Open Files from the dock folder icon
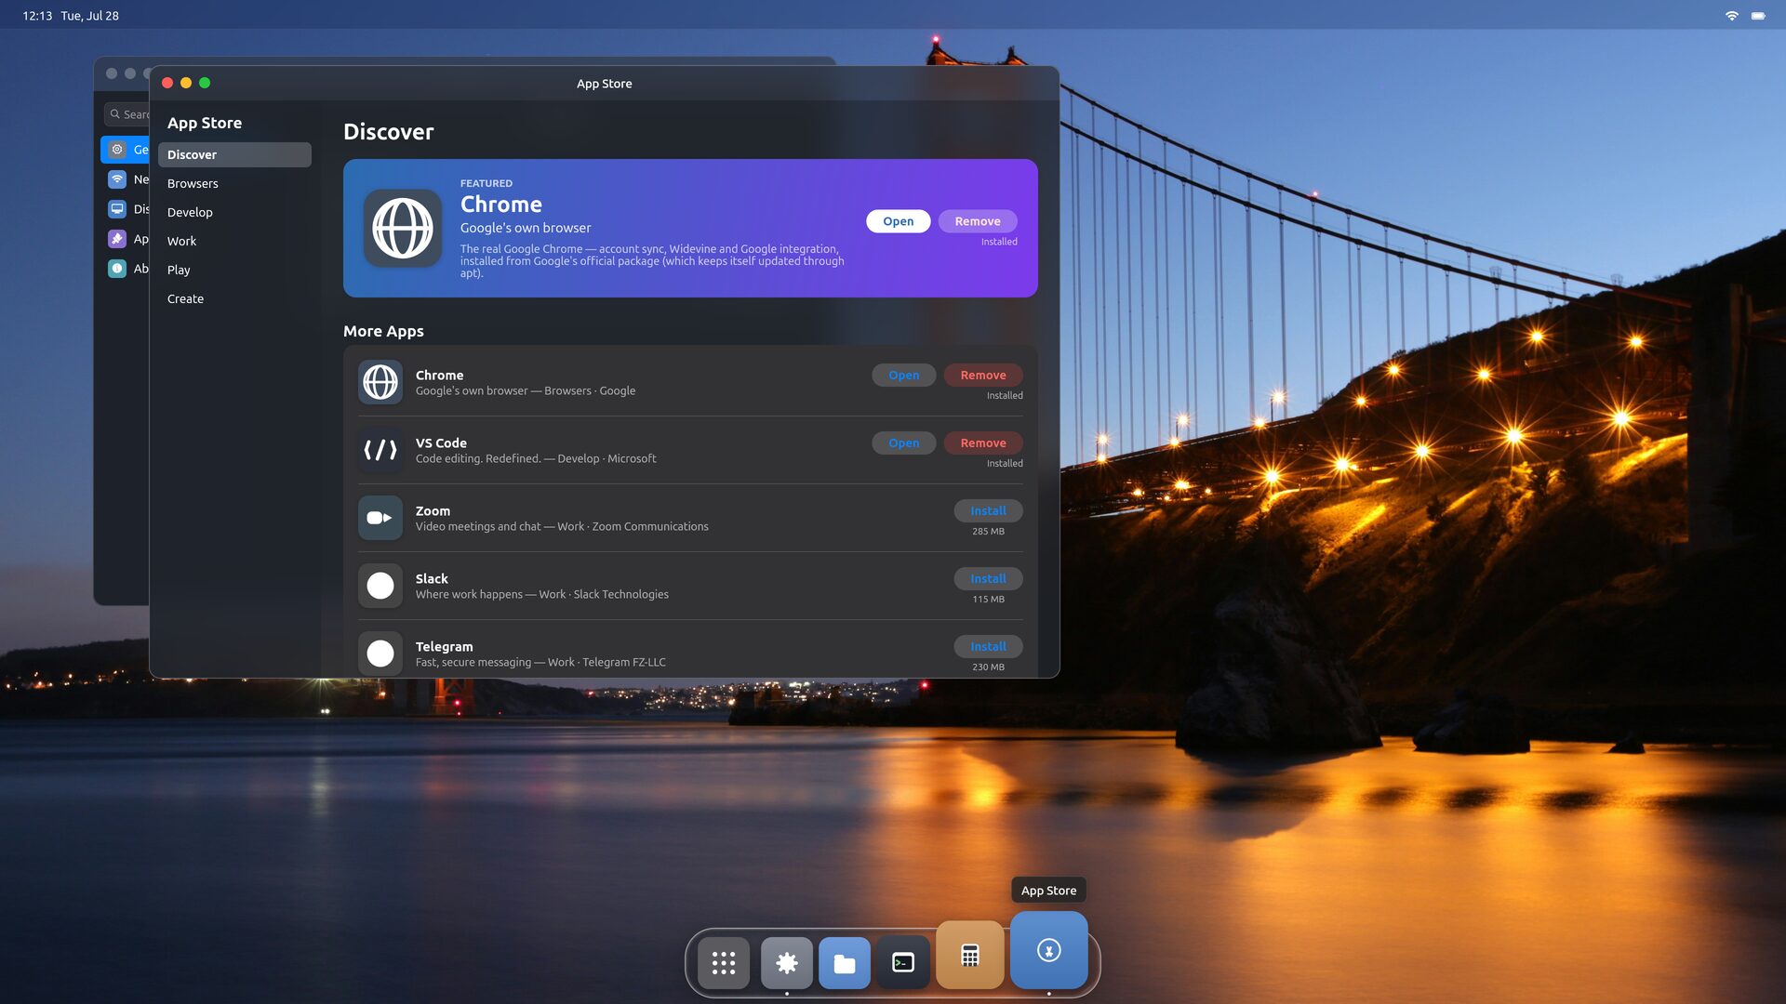Viewport: 1786px width, 1004px height. click(845, 962)
